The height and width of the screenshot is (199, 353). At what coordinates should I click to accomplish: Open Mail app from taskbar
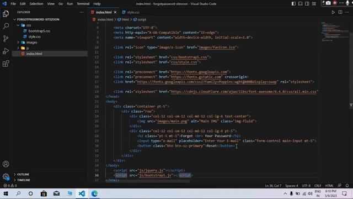tap(56, 193)
